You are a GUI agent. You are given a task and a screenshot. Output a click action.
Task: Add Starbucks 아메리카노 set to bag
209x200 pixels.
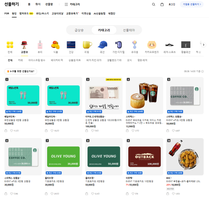tap(127, 131)
